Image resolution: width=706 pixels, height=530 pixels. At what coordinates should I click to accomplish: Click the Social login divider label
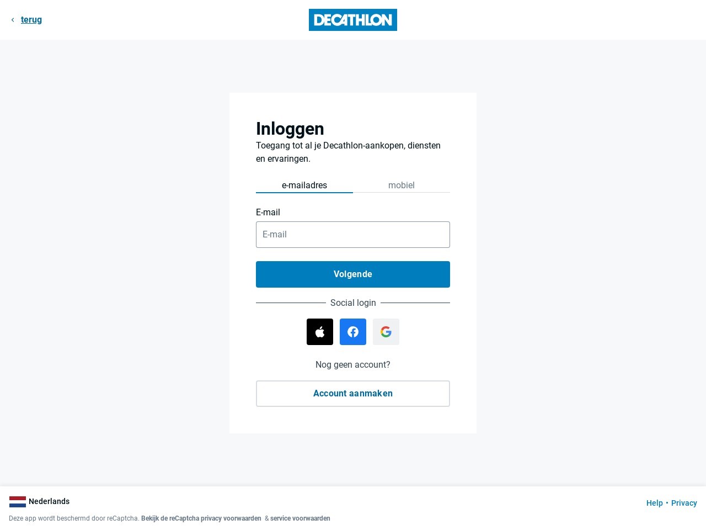coord(353,303)
